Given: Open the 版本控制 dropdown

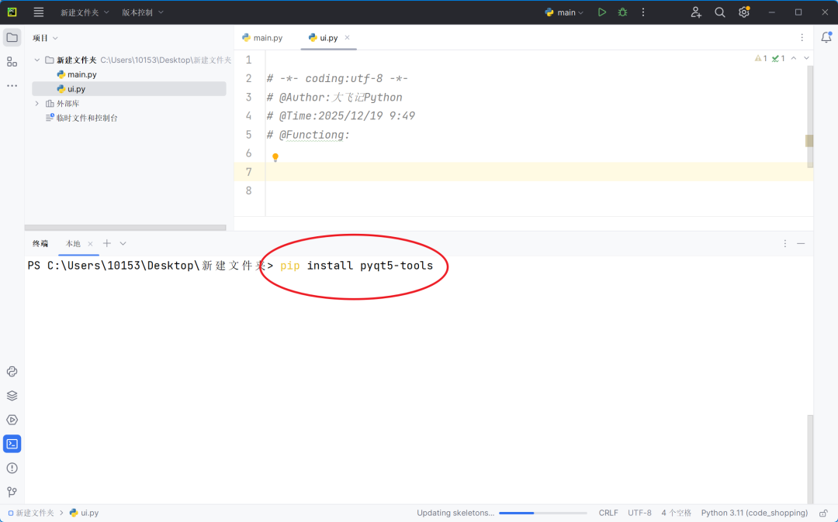Looking at the screenshot, I should 143,12.
